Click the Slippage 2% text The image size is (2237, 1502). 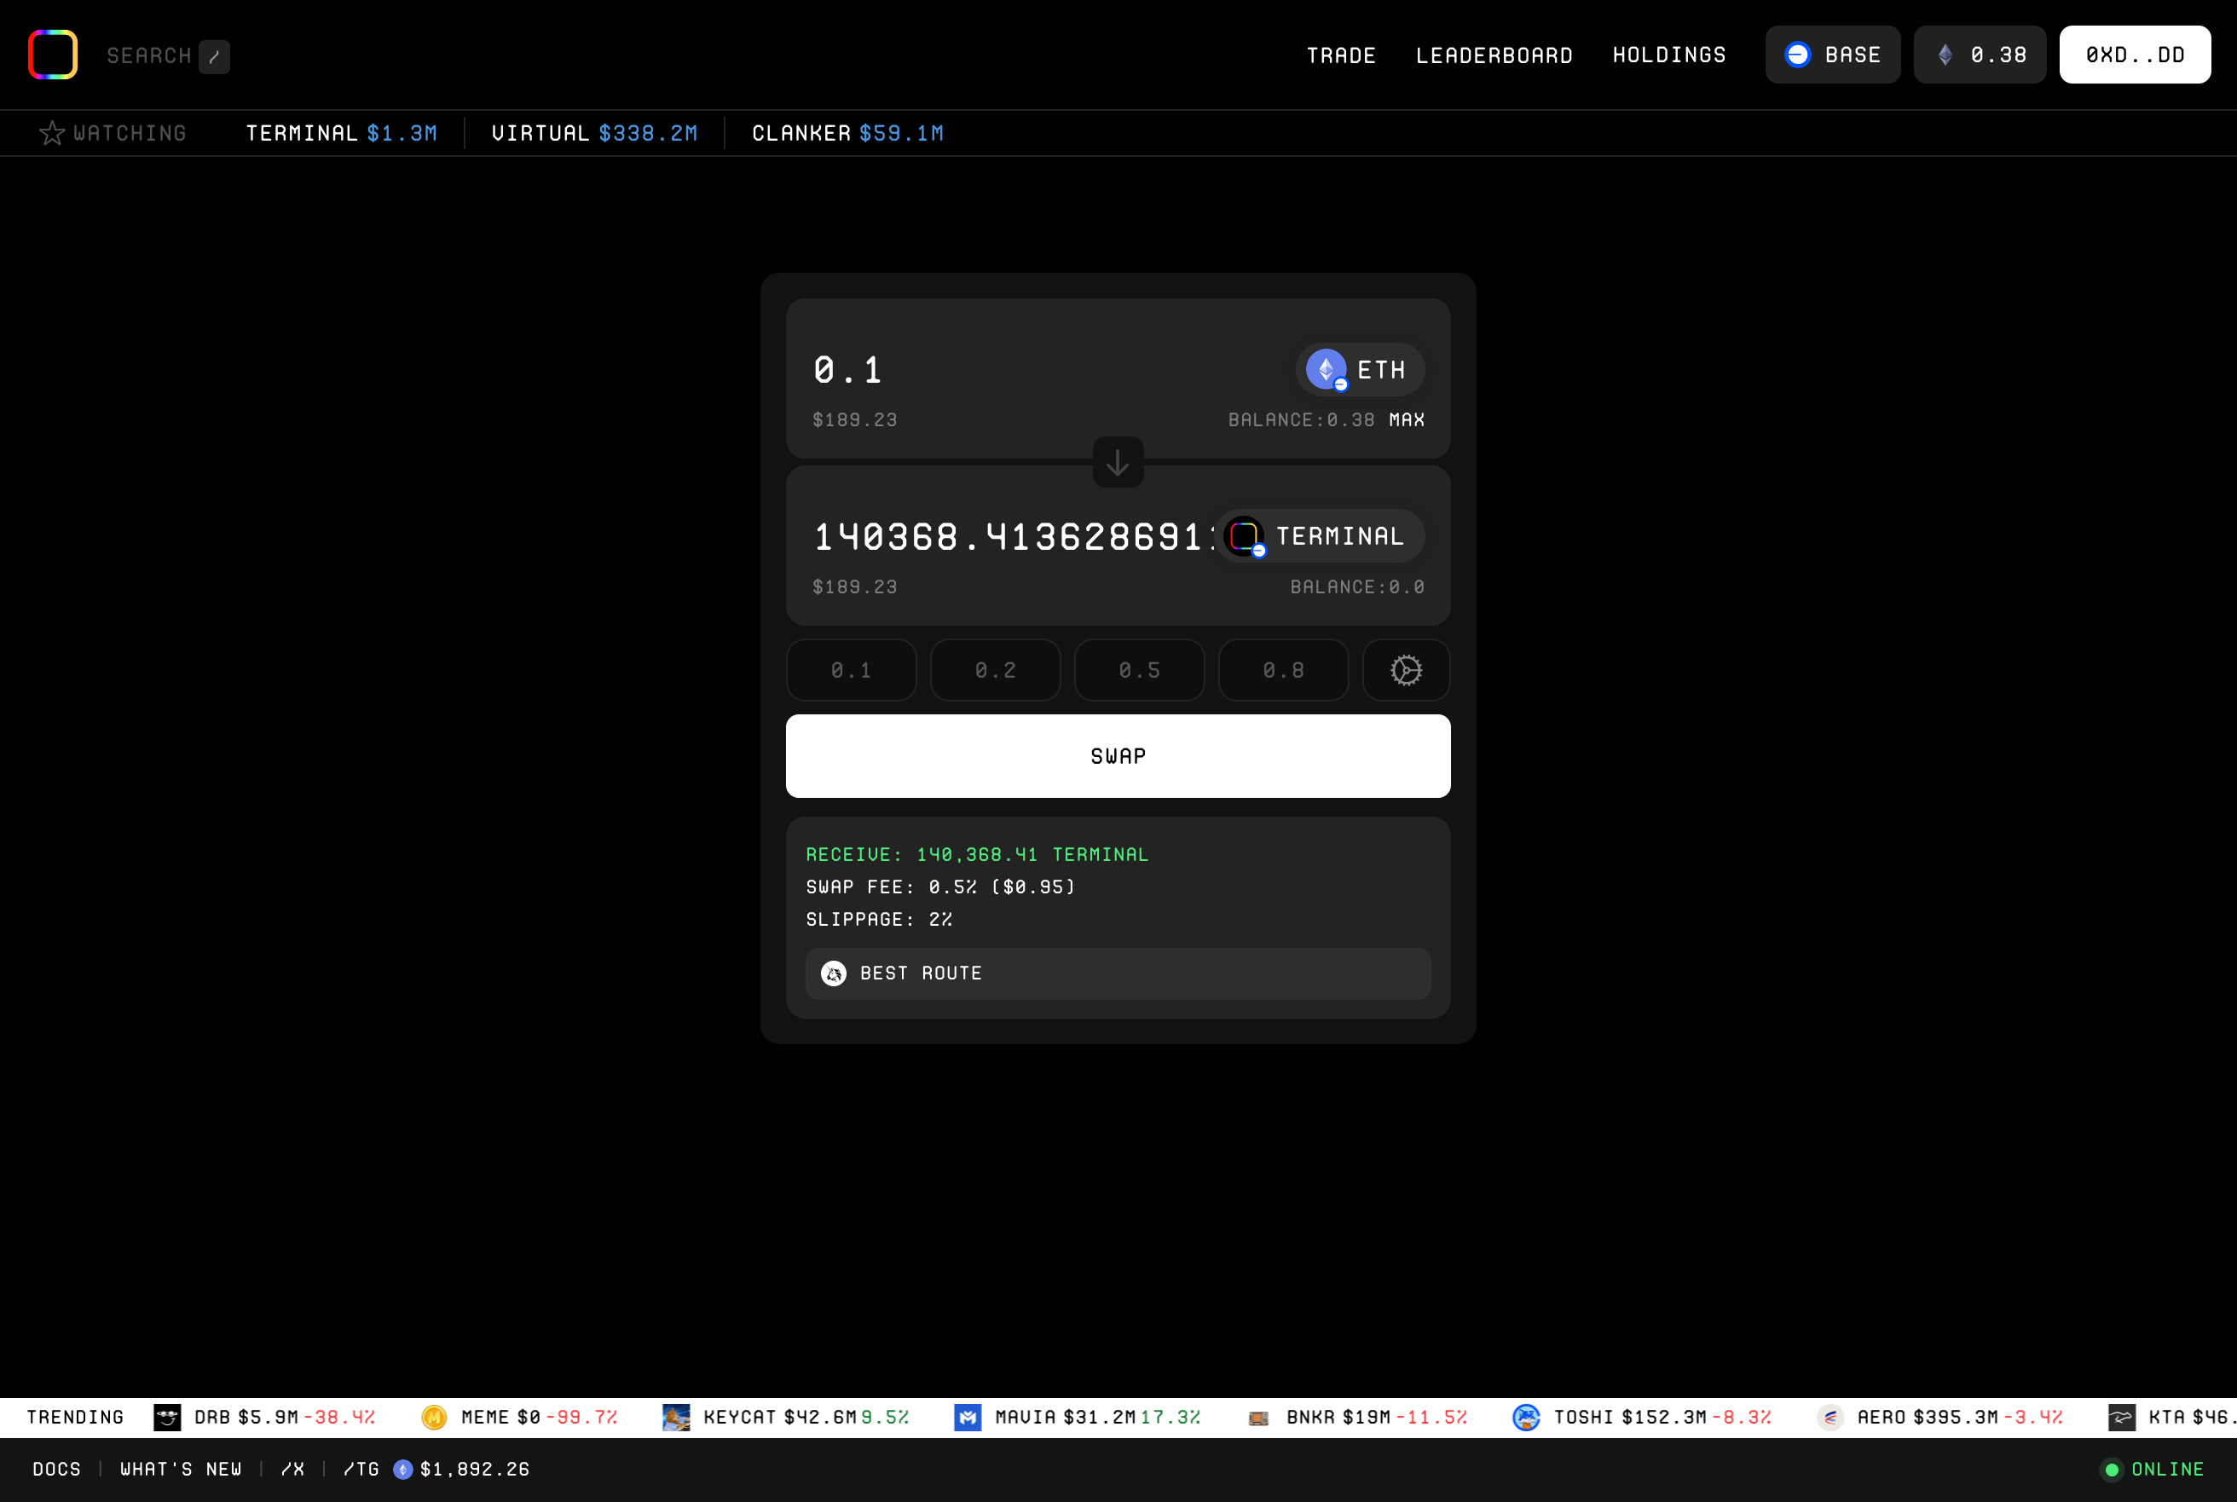(878, 920)
